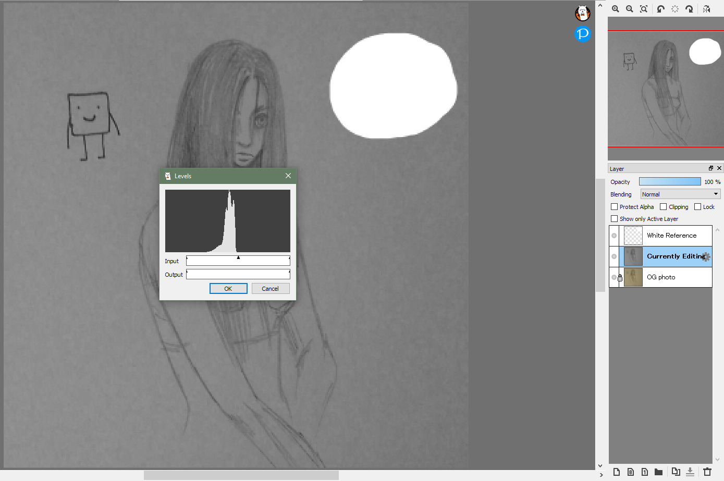Click the layer list scroll-down arrow
This screenshot has width=724, height=481.
(x=717, y=460)
